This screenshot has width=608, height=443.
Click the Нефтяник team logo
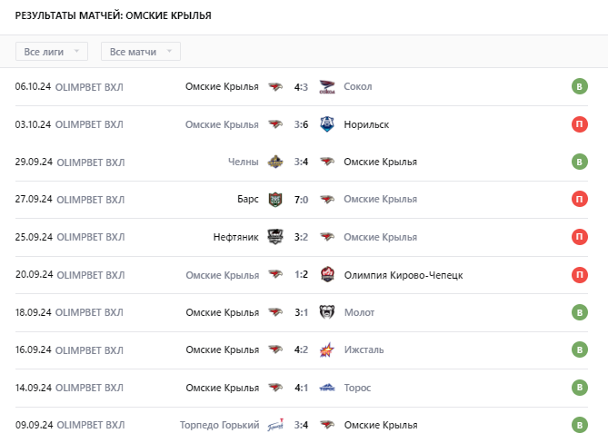coord(275,237)
